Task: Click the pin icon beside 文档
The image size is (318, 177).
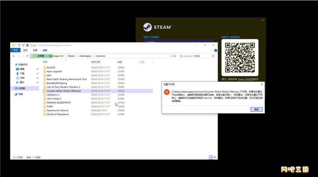Action: 38,78
